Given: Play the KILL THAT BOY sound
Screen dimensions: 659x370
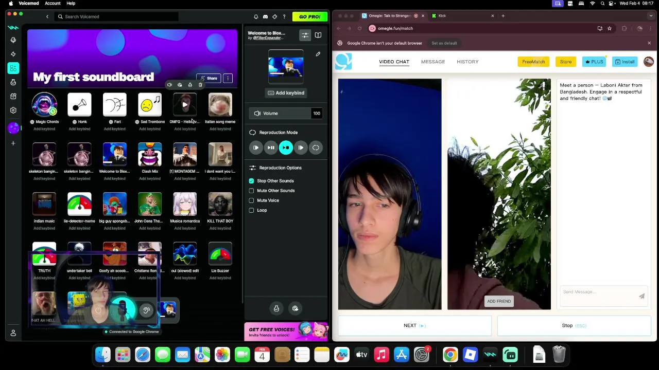Looking at the screenshot, I should (220, 205).
